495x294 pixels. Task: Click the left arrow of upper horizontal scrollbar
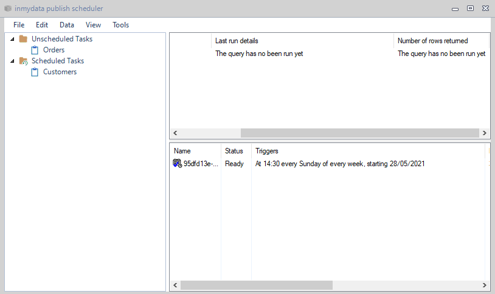click(x=175, y=133)
